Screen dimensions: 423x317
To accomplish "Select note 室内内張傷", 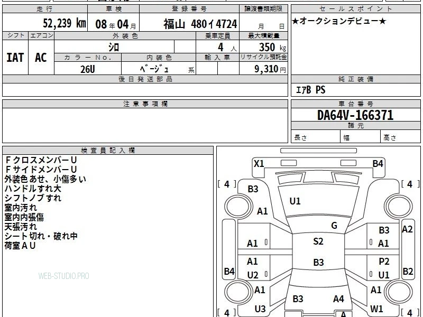I will [x=24, y=217].
